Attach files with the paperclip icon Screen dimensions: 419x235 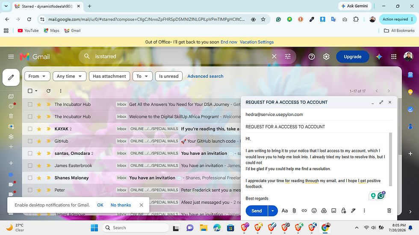click(x=294, y=211)
